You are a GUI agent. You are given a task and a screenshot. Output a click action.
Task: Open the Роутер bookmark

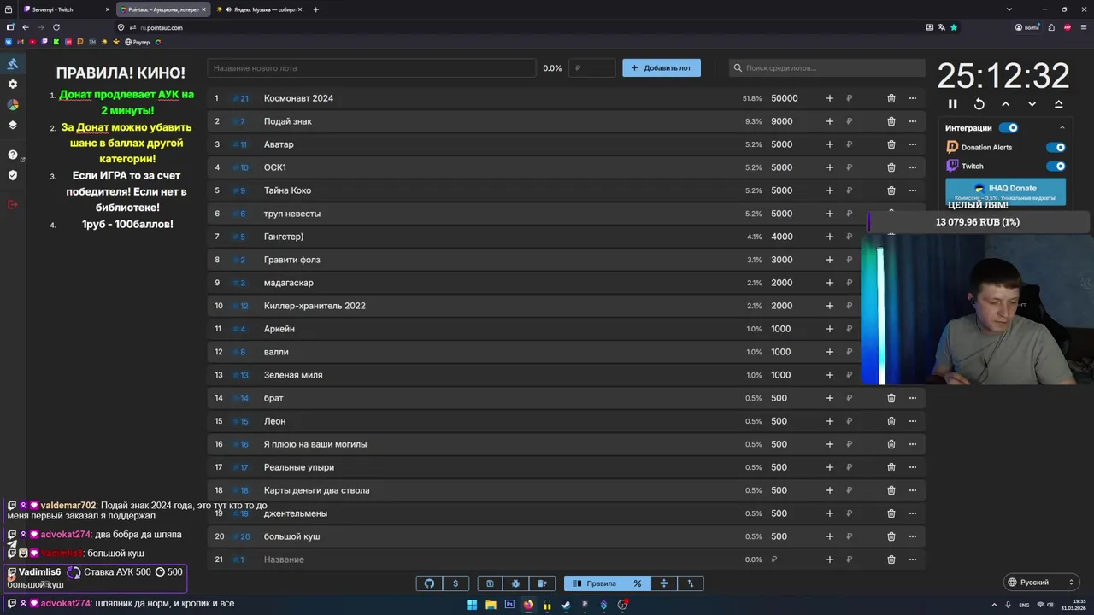point(137,42)
